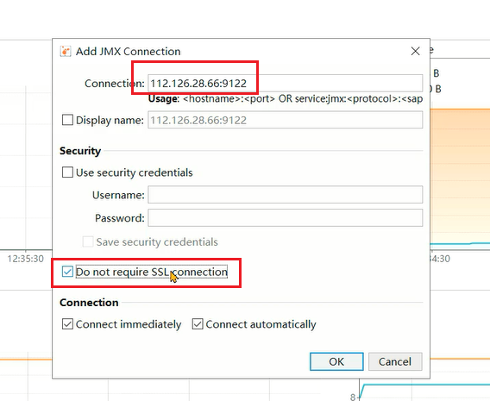
Task: Tick Use security credentials checkbox
Action: click(x=67, y=172)
